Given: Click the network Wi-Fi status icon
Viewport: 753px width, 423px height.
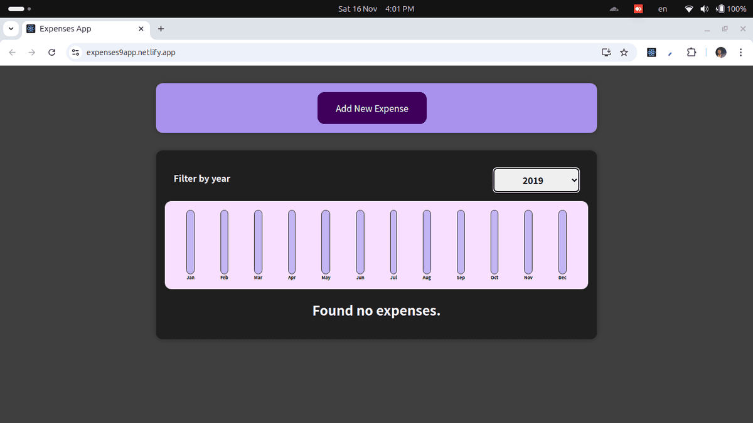Looking at the screenshot, I should (688, 9).
